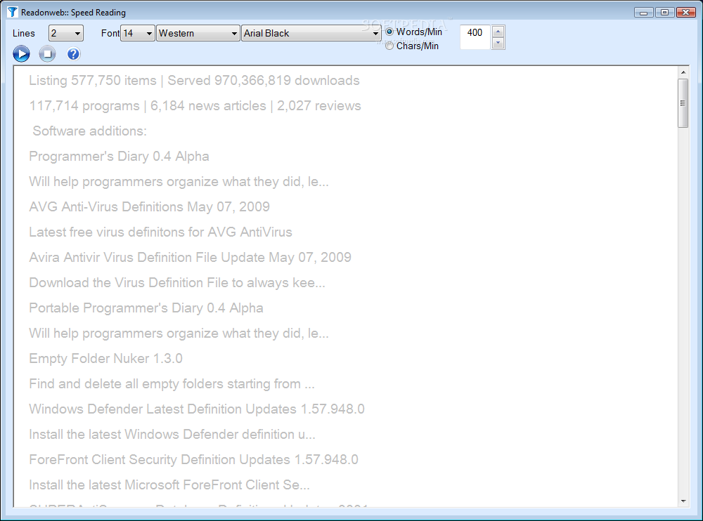Click 'Install the latest Windows Defender definition u...'
Image resolution: width=703 pixels, height=521 pixels.
click(172, 435)
